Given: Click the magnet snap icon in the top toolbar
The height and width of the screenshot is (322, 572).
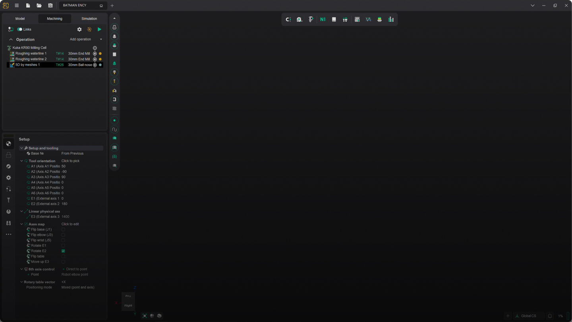Looking at the screenshot, I should 288,19.
